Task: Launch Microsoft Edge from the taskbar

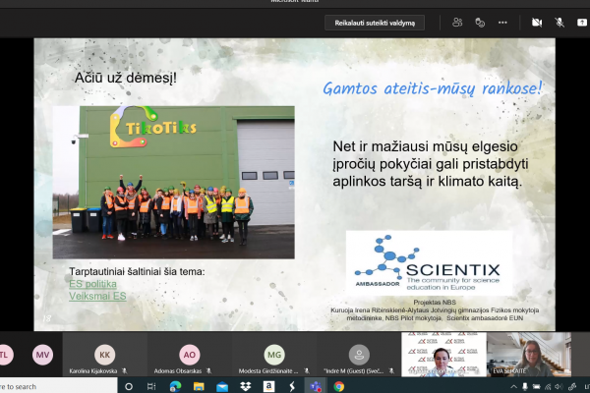Action: coord(175,386)
